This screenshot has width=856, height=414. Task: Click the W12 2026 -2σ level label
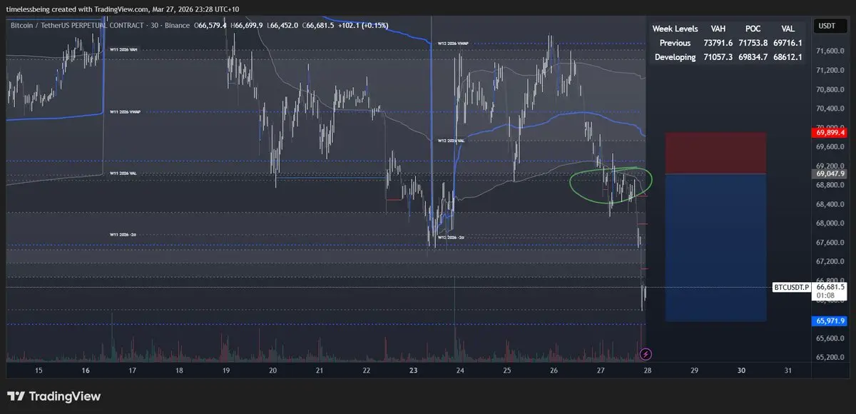click(x=450, y=237)
